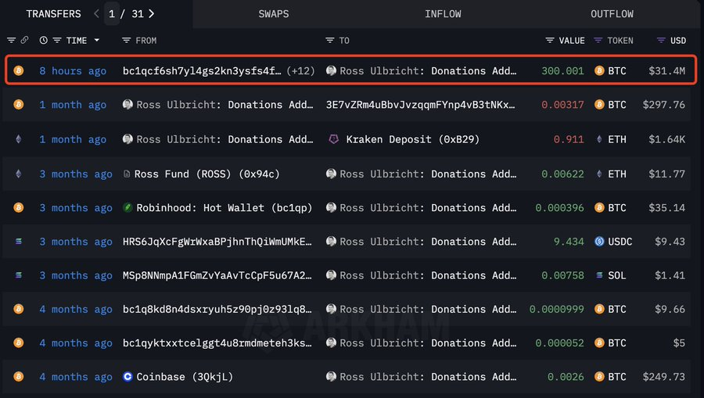The width and height of the screenshot is (704, 398).
Task: Click the $31.4M USD amount
Action: pos(666,71)
